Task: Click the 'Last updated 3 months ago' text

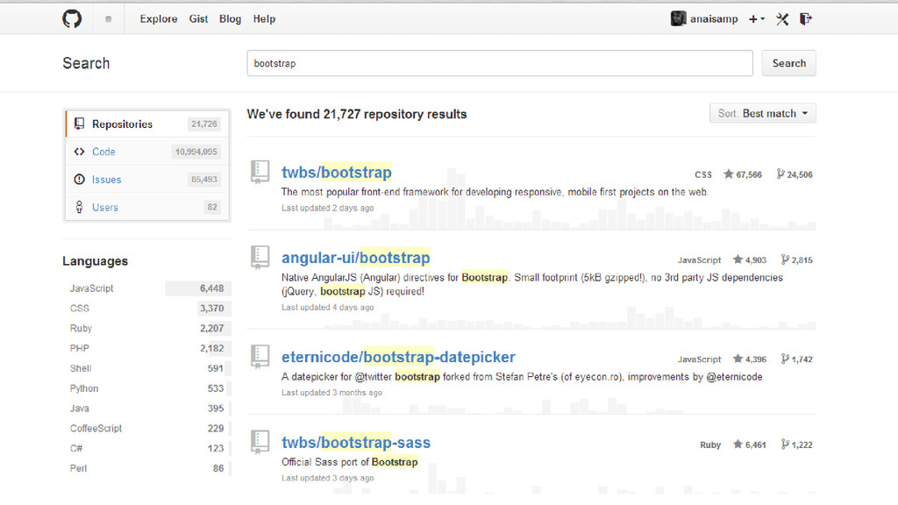Action: point(331,393)
